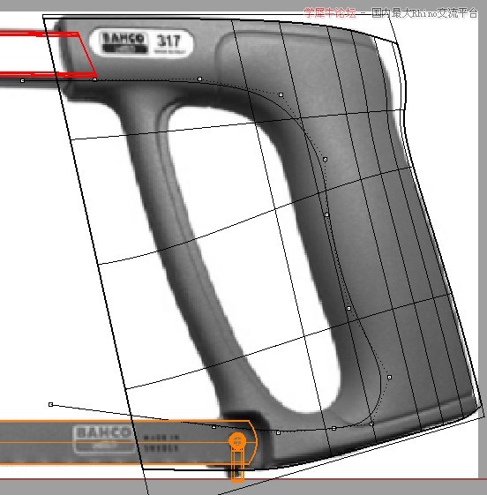Select the orange circular pin on the blade
Screen dimensions: 487x495
pyautogui.click(x=237, y=441)
